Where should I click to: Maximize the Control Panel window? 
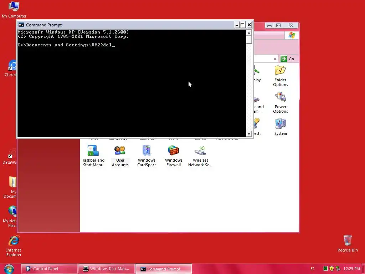click(278, 25)
